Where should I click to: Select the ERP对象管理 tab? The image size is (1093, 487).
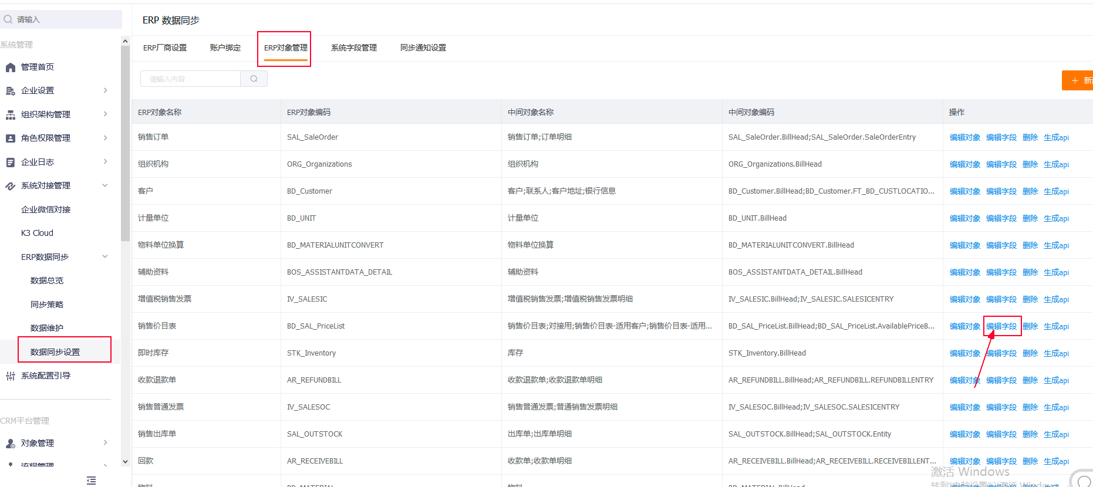tap(286, 48)
